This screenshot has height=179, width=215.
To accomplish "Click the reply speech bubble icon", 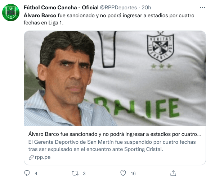I will [27, 173].
